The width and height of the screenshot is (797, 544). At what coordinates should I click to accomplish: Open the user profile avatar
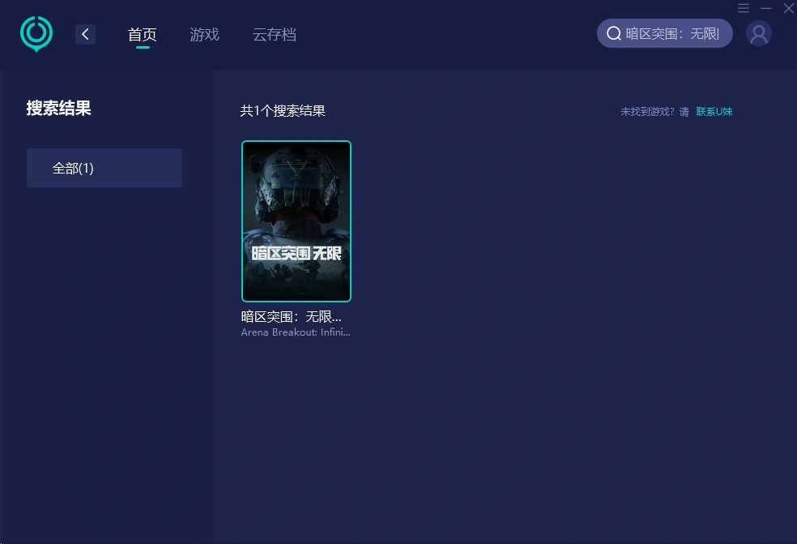tap(759, 33)
